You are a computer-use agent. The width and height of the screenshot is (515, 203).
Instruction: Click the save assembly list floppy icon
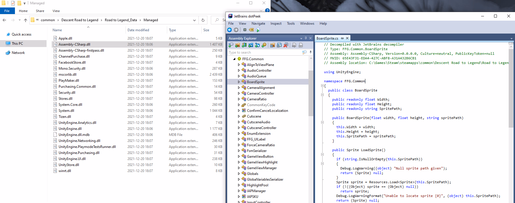(279, 45)
